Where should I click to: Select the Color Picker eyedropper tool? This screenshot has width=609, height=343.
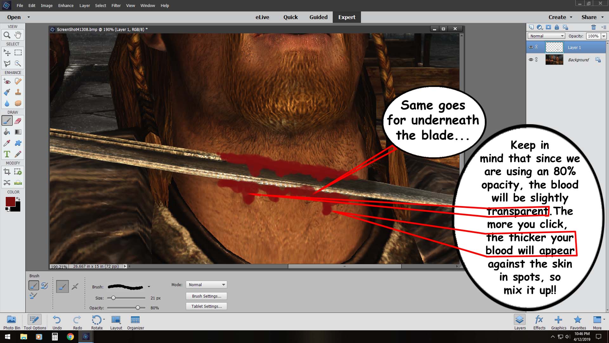coord(7,143)
